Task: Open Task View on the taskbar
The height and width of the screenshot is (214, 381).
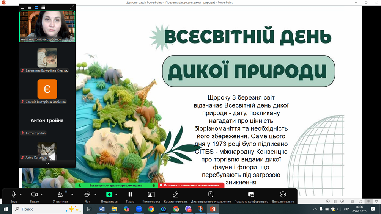Action: 89,209
